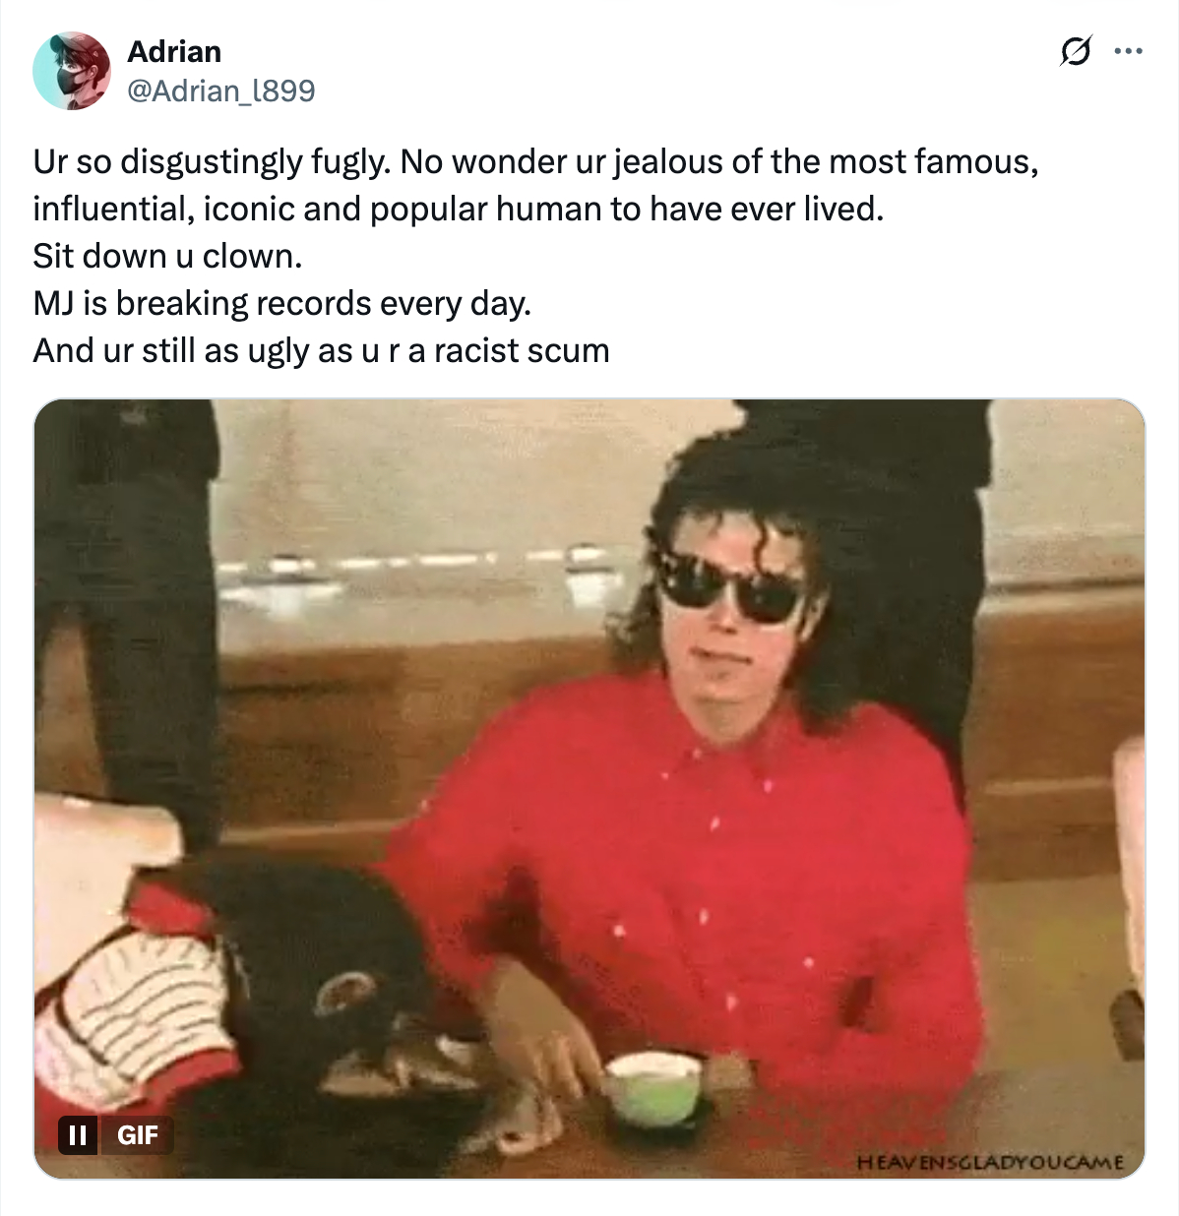The width and height of the screenshot is (1179, 1216).
Task: Click the first line starting 'Ur so disgustingly'
Action: [x=535, y=161]
